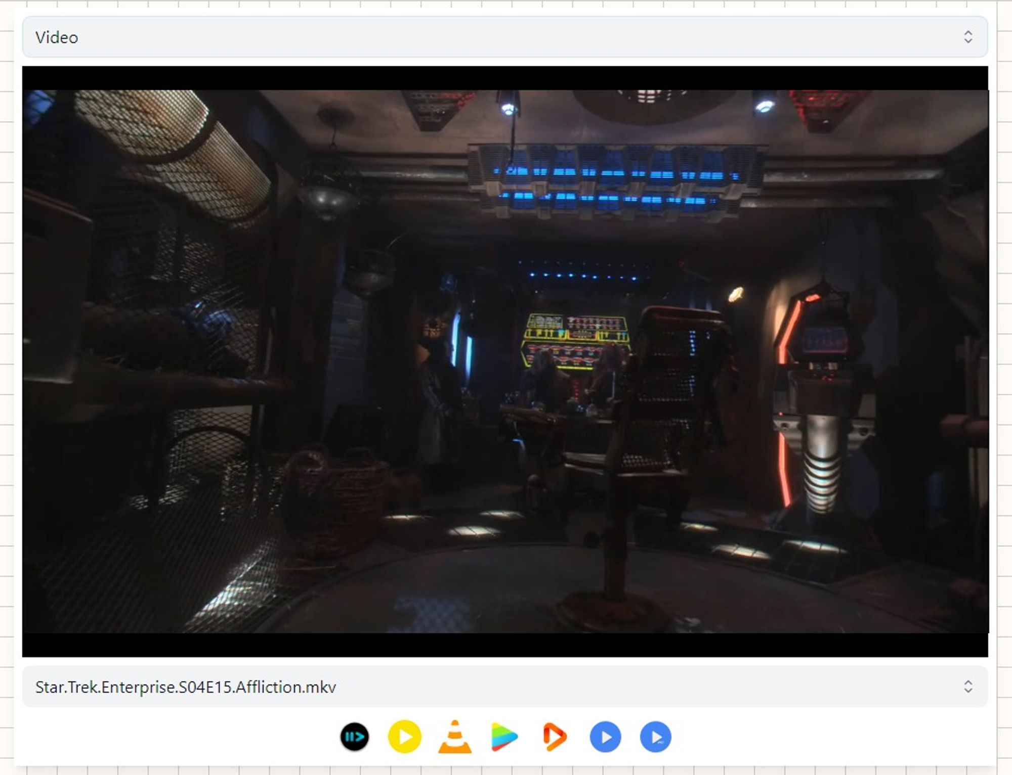Open the video in yellow PotPlayer icon

[x=404, y=737]
